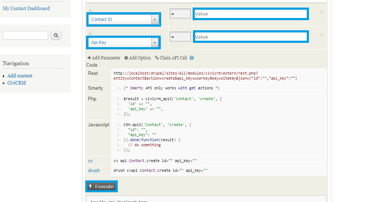Click the Add Option gear link
Viewport: 370px width, 202px height.
[137, 58]
